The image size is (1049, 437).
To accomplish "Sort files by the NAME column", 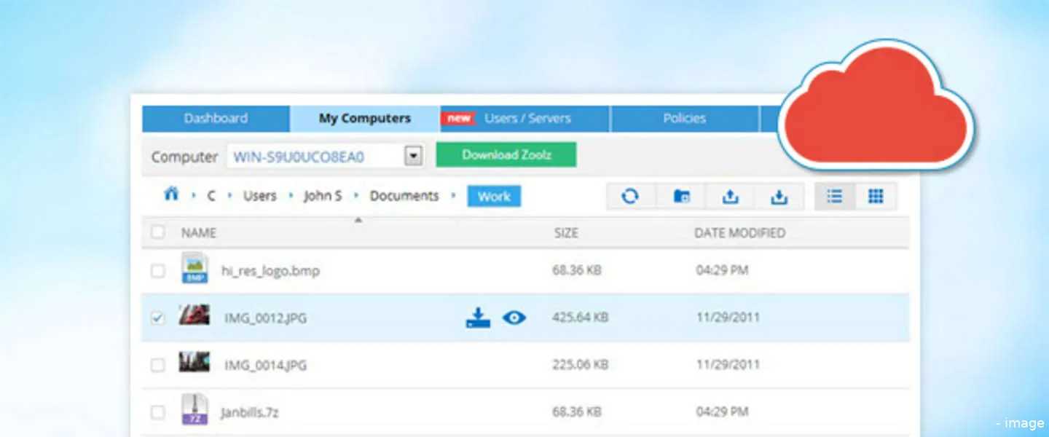I will pyautogui.click(x=199, y=233).
